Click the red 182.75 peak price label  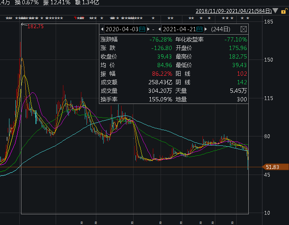pos(35,27)
